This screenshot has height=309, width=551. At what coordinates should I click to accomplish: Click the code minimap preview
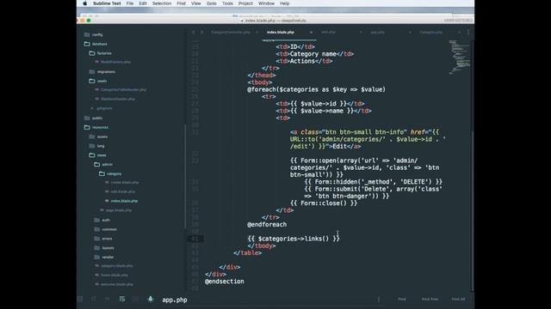tap(459, 57)
